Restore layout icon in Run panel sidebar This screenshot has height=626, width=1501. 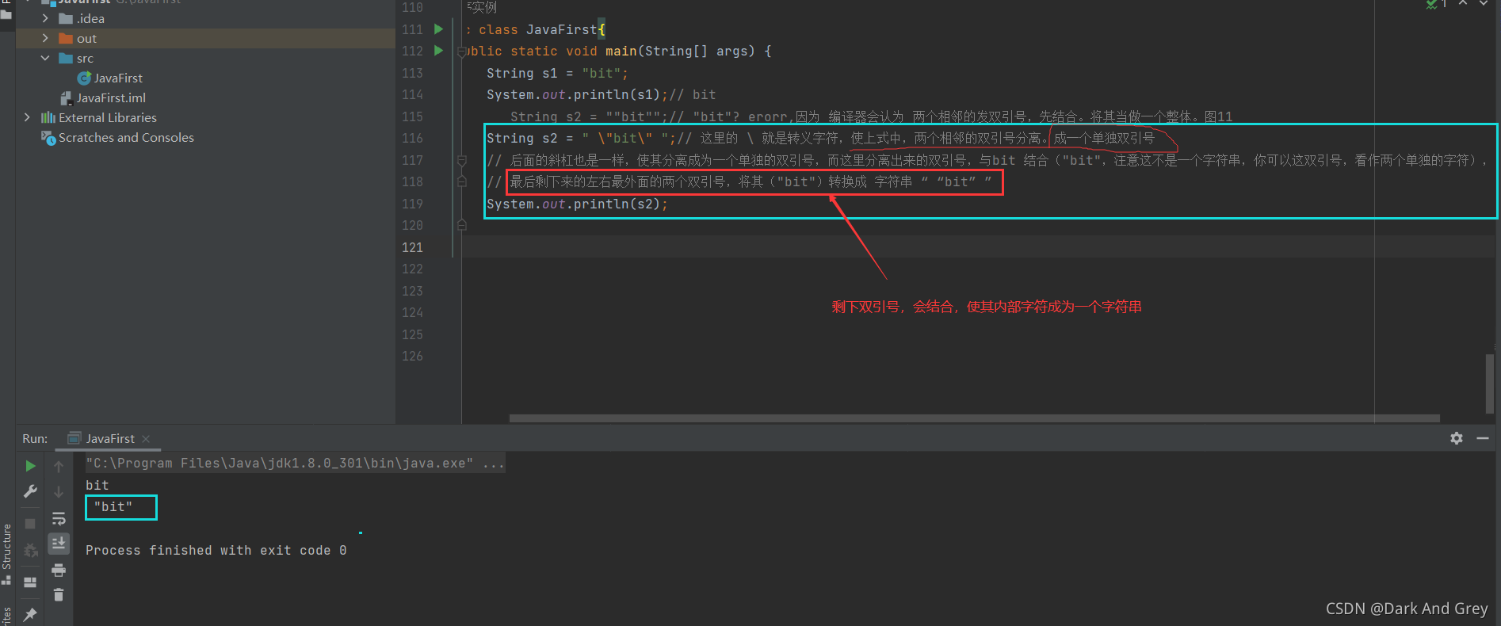pyautogui.click(x=30, y=582)
